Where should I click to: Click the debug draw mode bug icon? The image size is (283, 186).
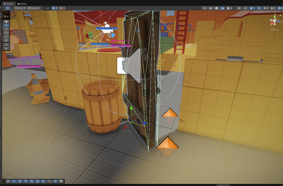click(228, 8)
